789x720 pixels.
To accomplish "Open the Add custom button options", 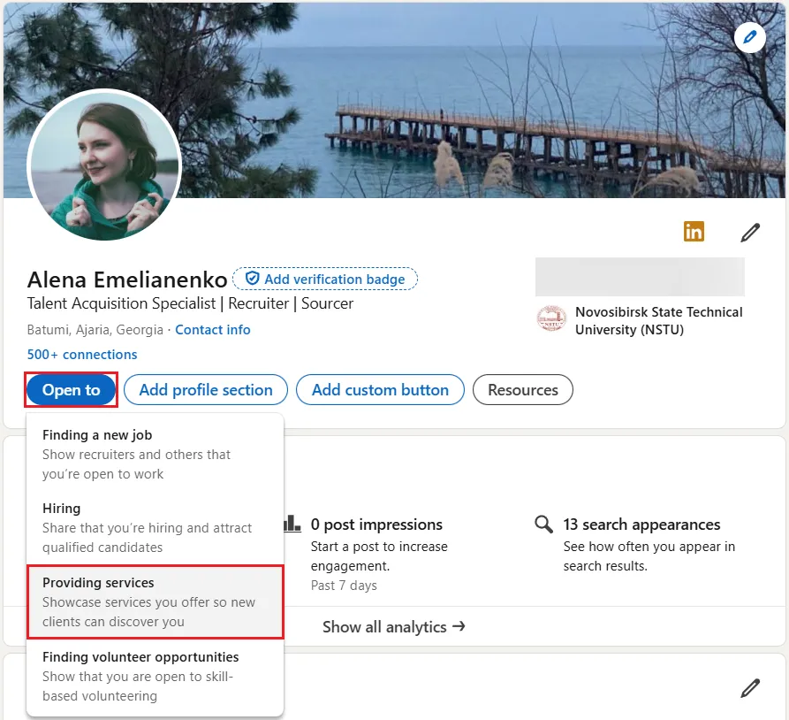I will click(380, 389).
